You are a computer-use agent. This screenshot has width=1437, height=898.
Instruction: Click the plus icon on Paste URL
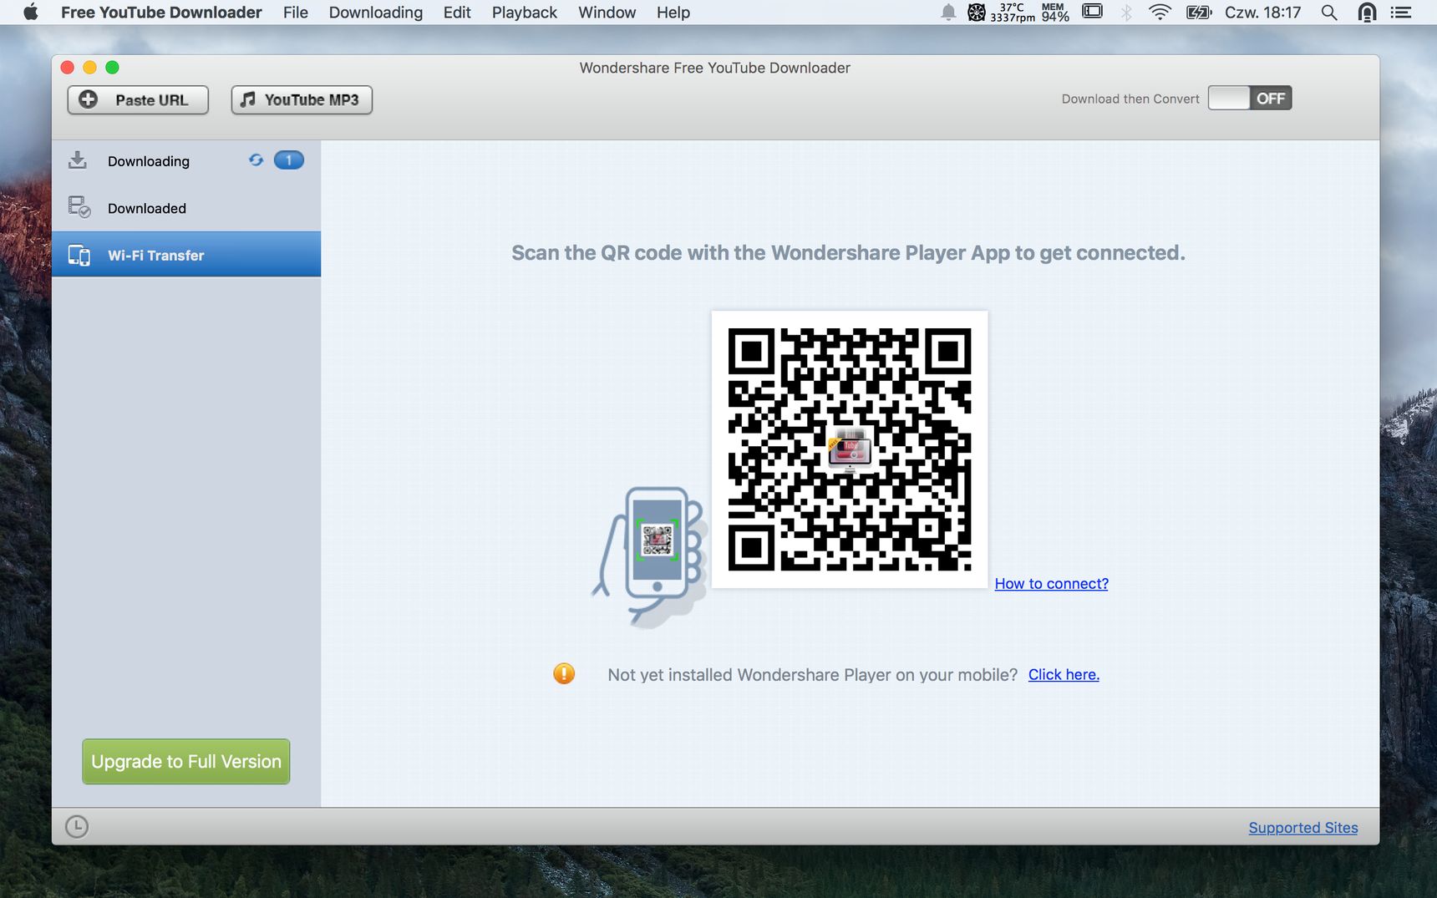click(88, 99)
